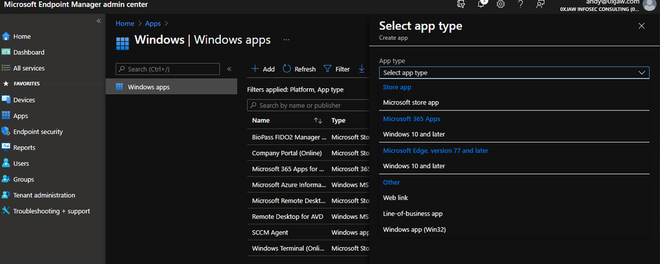
Task: Open Remote Desktop for AVD row
Action: [x=308, y=216]
